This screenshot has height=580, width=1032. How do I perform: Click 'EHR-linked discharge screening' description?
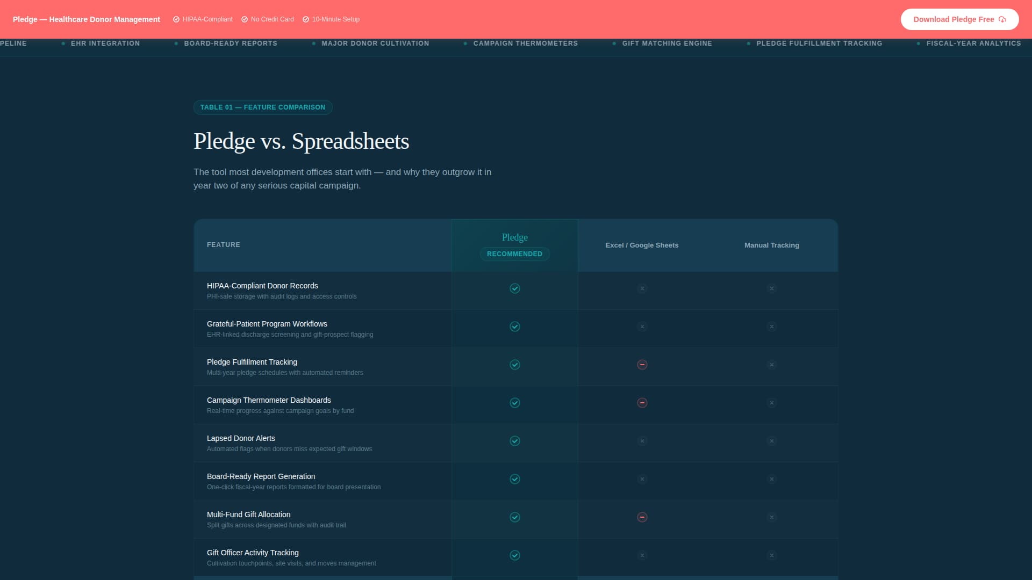[290, 335]
